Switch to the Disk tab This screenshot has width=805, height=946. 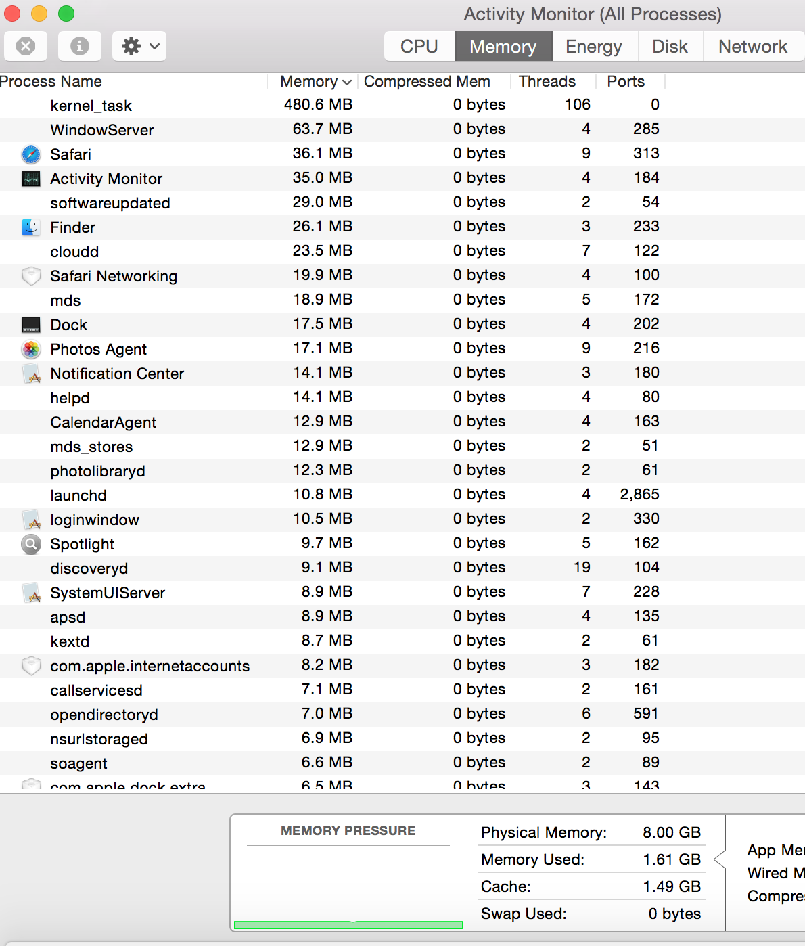tap(670, 46)
